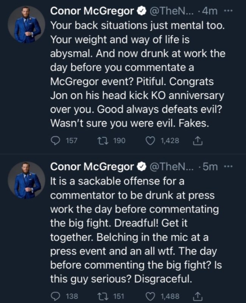Open more options on the 4m tweet
Screen dimensions: 246x303
coord(227,11)
